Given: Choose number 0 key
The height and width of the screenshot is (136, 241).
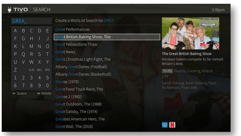Looking at the screenshot, I should pos(48,85).
